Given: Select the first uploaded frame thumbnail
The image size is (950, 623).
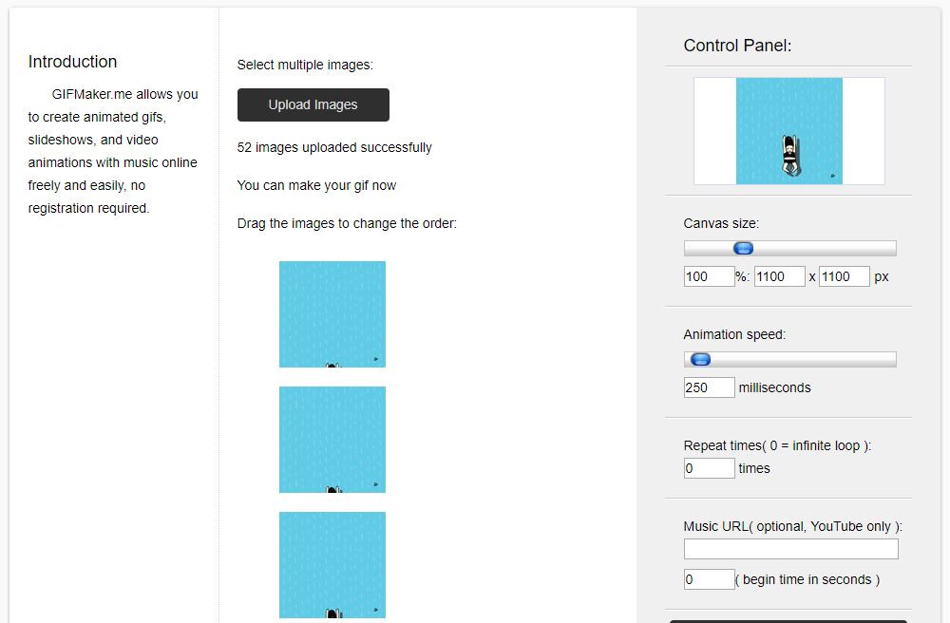Looking at the screenshot, I should pos(332,314).
